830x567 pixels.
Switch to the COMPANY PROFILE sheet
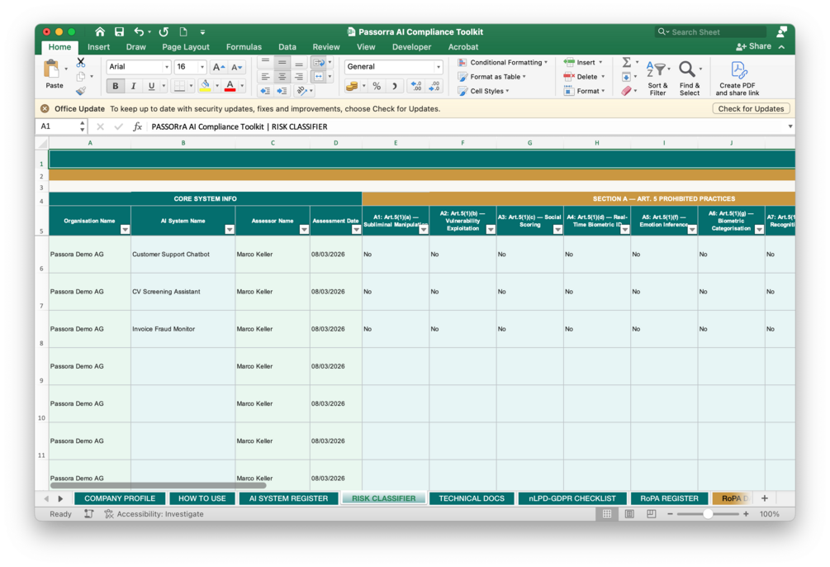tap(120, 498)
